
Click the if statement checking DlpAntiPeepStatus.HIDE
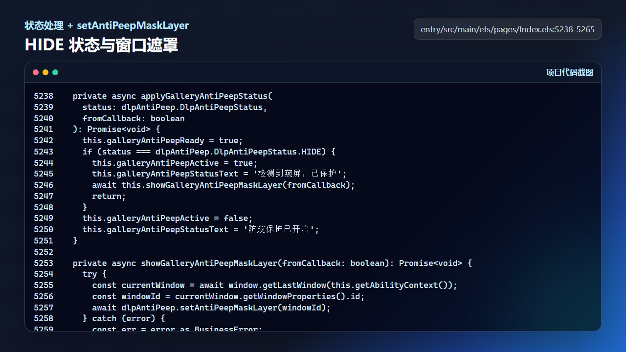(x=209, y=152)
